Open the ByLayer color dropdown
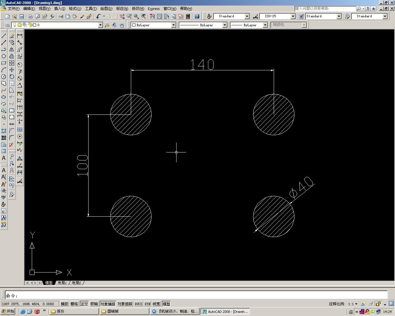This screenshot has height=316, width=395. [173, 25]
